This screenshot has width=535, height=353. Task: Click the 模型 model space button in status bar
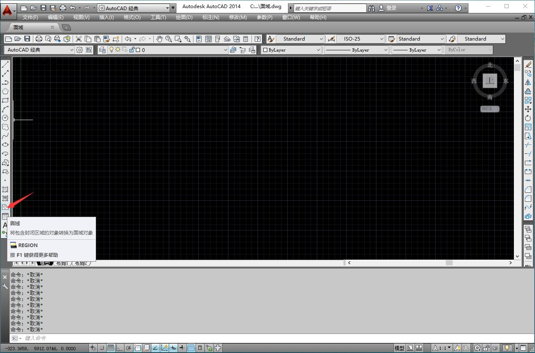click(400, 348)
